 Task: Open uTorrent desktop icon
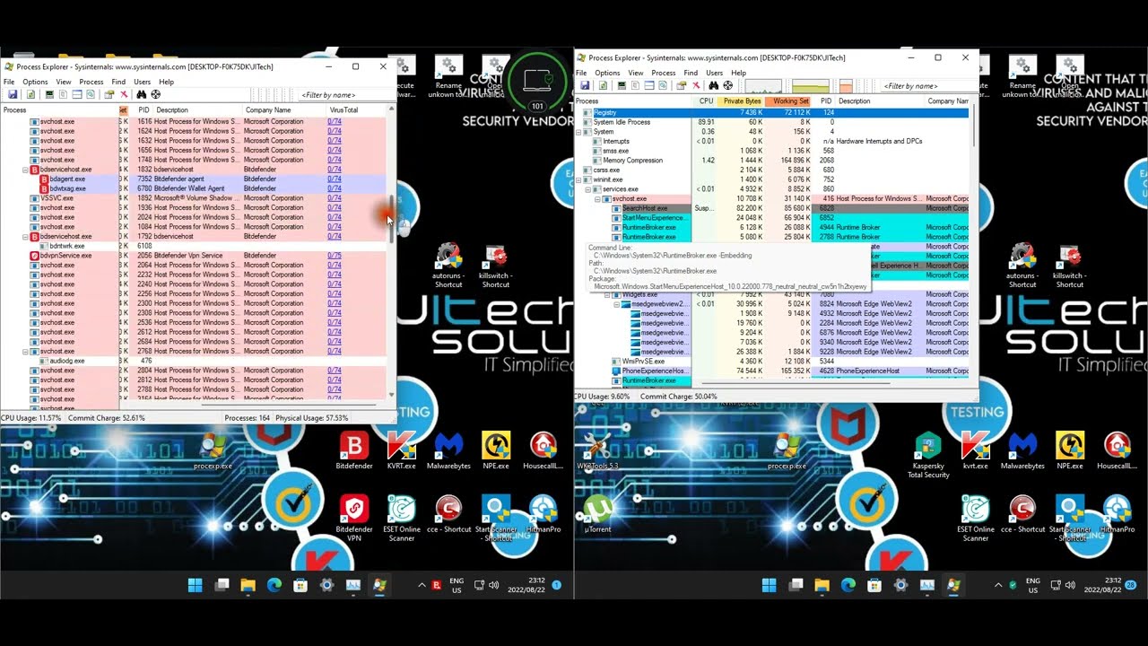598,515
